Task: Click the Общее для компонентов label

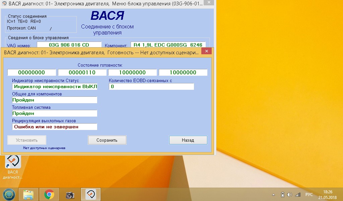Action: pos(37,94)
